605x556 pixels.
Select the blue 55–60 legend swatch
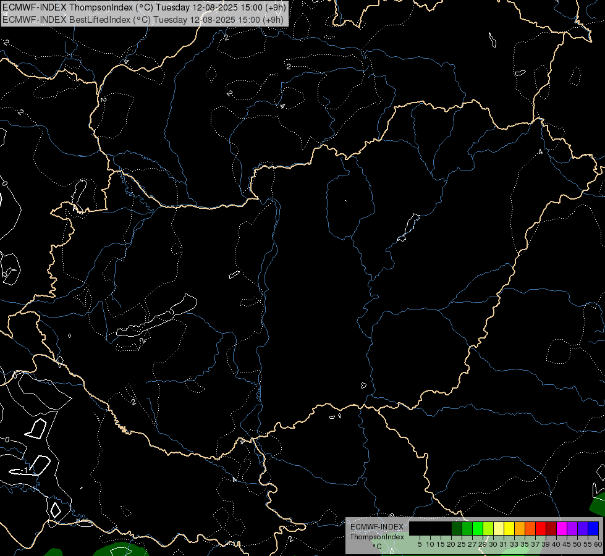click(593, 528)
